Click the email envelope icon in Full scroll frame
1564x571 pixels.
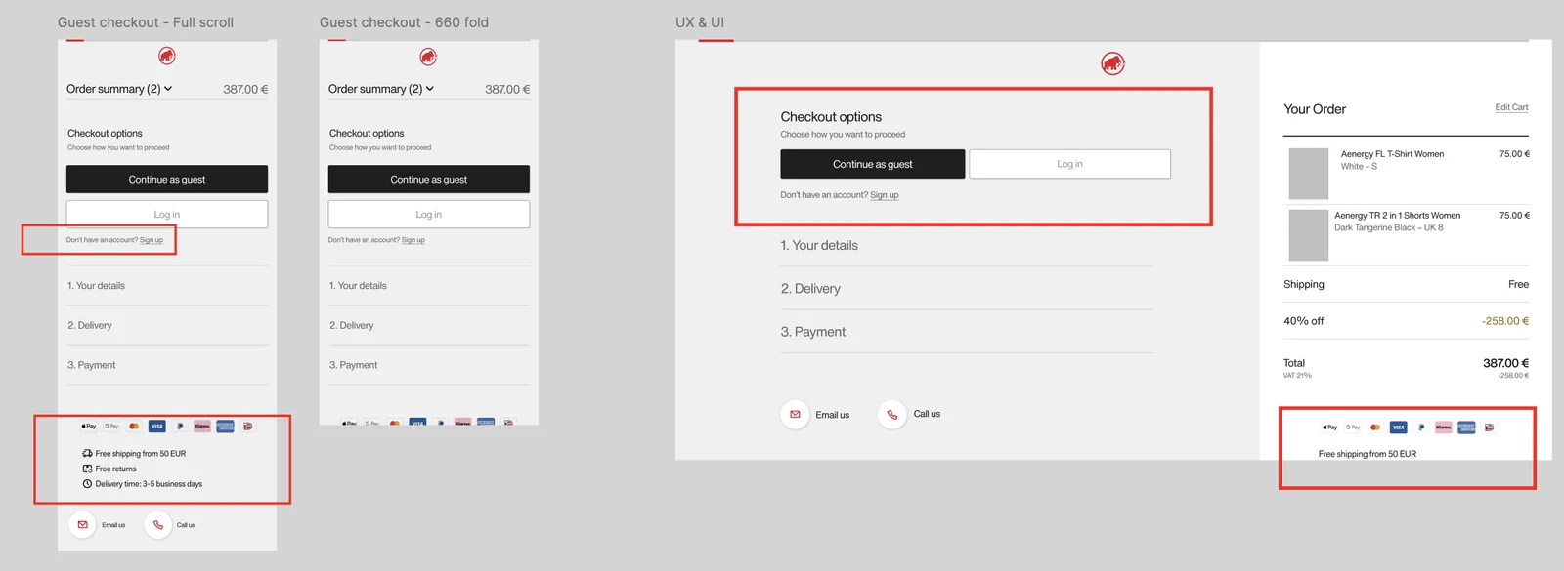coord(82,525)
